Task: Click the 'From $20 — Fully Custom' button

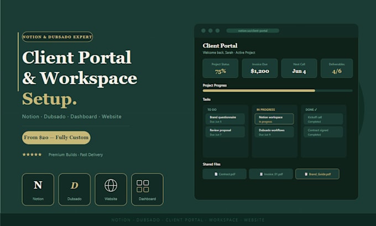Action: point(56,137)
